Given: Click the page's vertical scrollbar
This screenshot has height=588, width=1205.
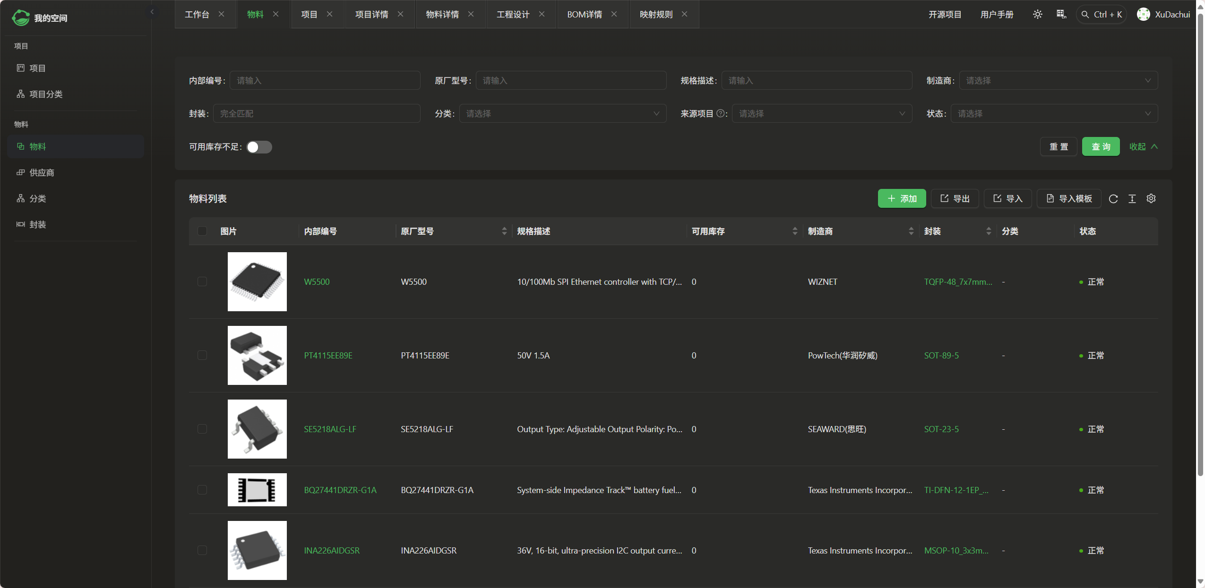Looking at the screenshot, I should (1200, 236).
